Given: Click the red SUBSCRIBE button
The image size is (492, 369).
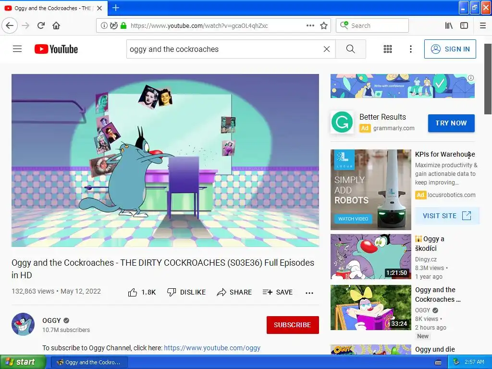Looking at the screenshot, I should pos(293,325).
